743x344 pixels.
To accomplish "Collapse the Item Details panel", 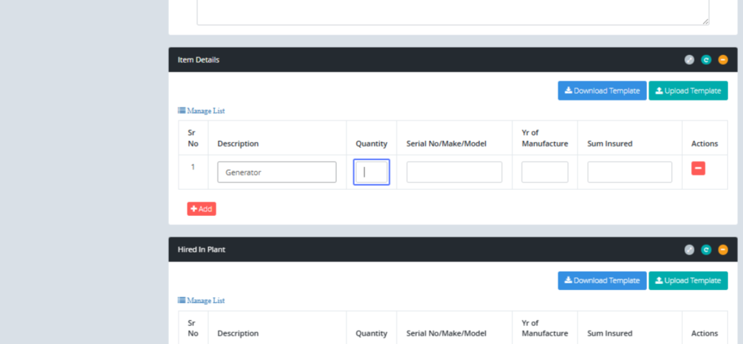I will (723, 60).
